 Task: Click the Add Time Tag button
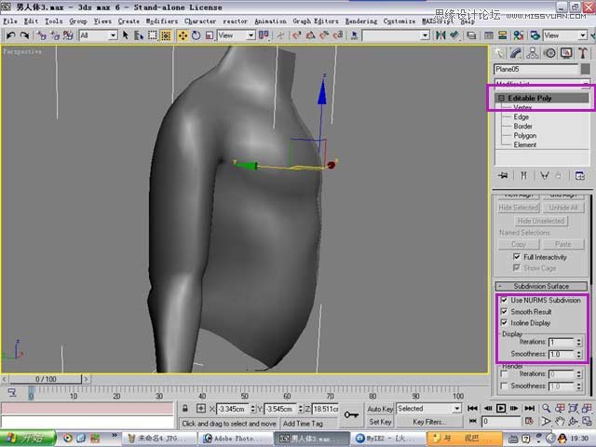[303, 423]
